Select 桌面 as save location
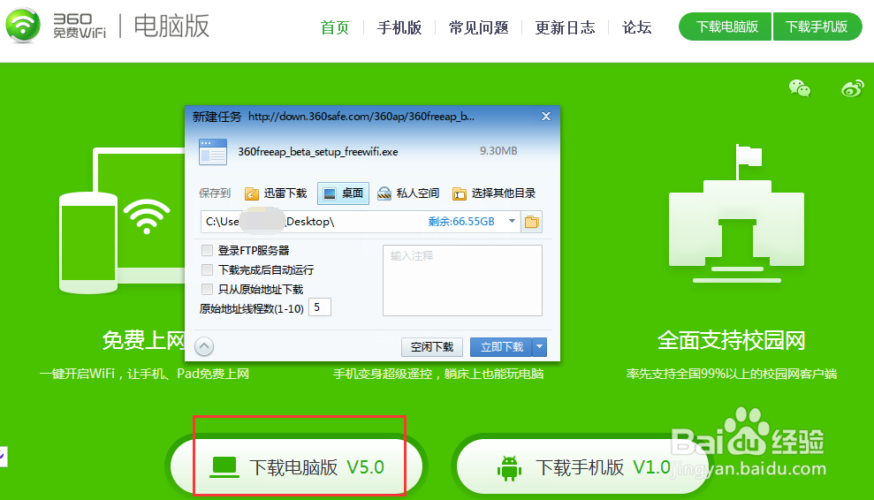The height and width of the screenshot is (500, 874). (x=344, y=193)
